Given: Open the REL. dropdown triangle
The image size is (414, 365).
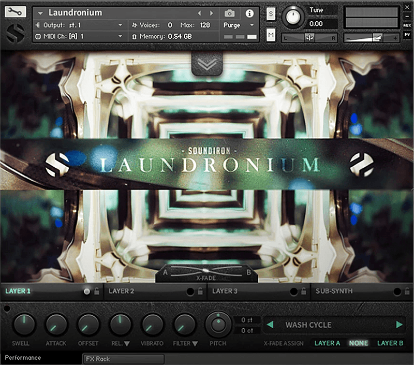Looking at the screenshot, I should (x=127, y=344).
